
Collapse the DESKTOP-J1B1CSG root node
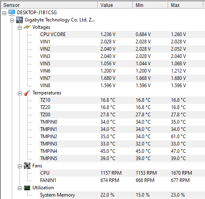tap(4, 13)
